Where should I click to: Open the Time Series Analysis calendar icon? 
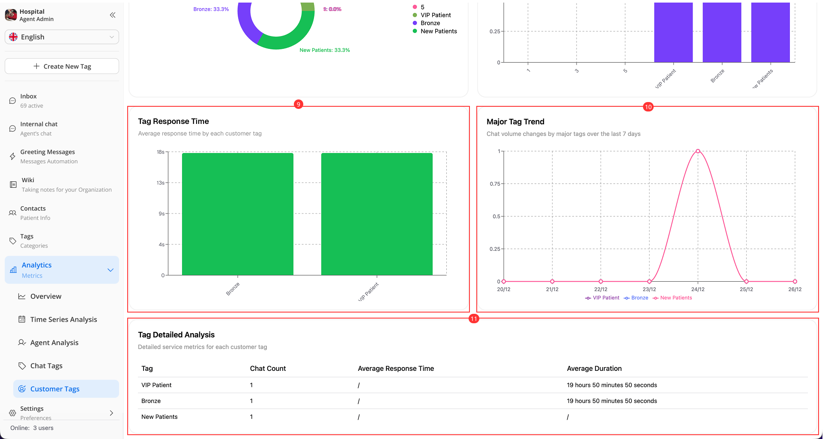point(22,319)
